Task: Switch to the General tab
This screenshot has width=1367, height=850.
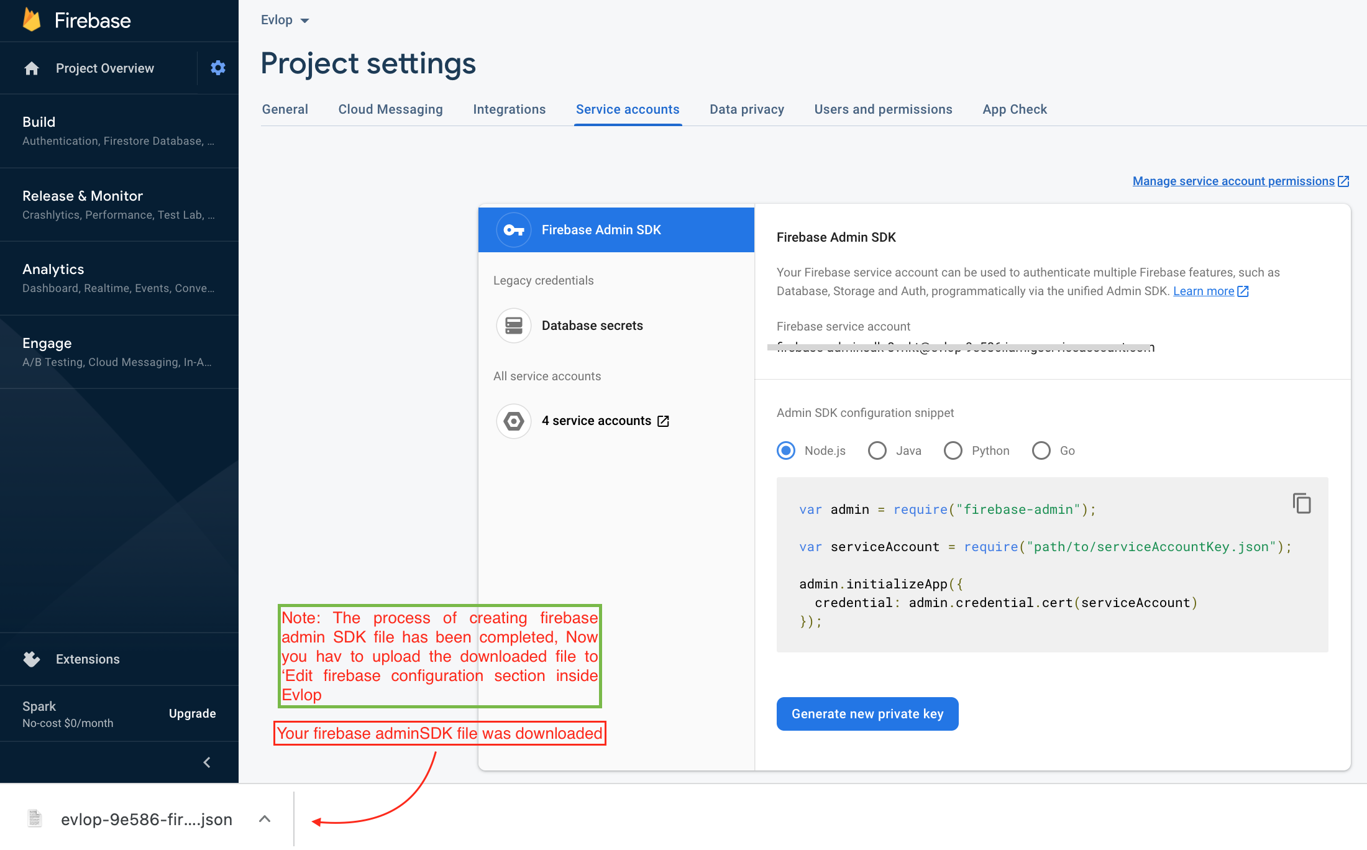Action: click(x=285, y=109)
